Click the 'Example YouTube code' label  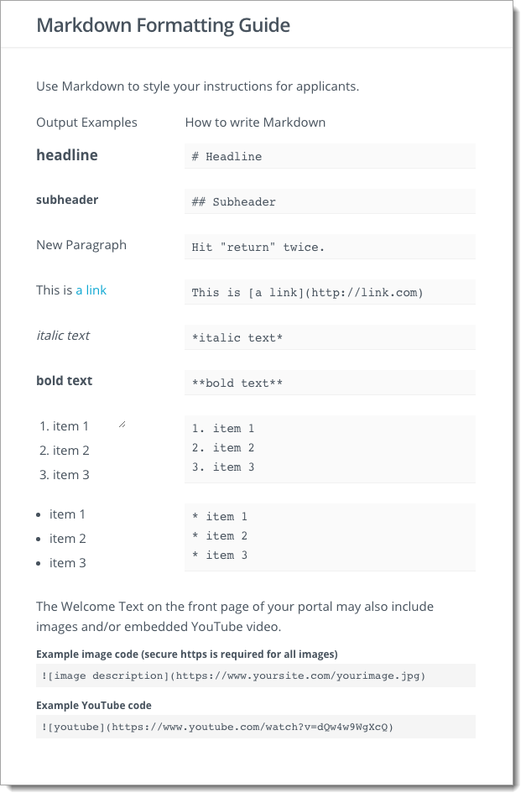tap(94, 706)
